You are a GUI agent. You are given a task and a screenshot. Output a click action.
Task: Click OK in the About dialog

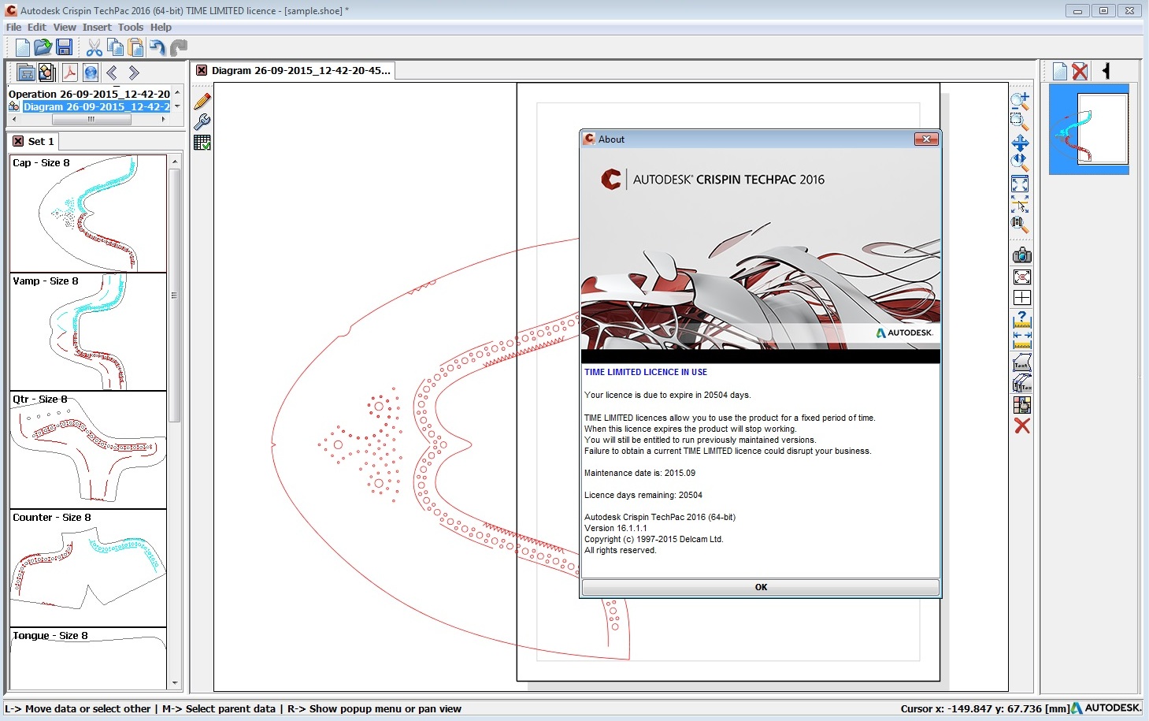[761, 587]
